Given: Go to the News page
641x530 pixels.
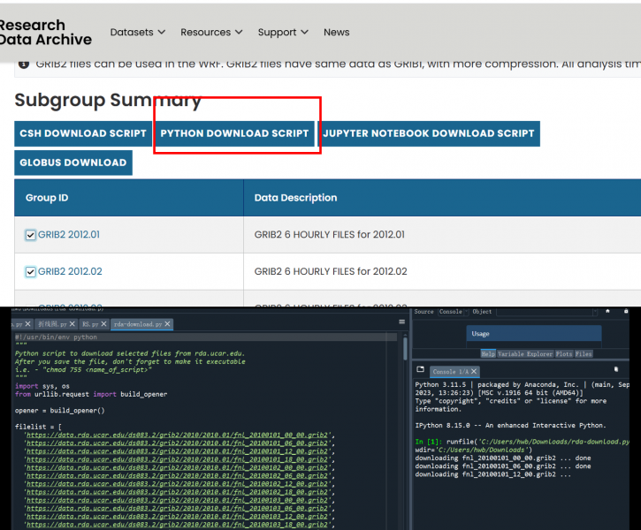Looking at the screenshot, I should pyautogui.click(x=336, y=33).
